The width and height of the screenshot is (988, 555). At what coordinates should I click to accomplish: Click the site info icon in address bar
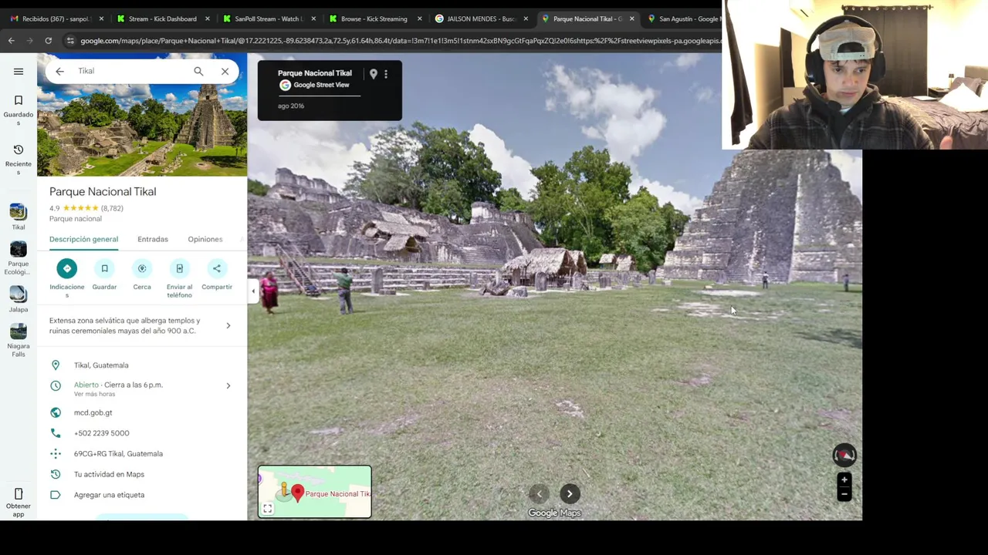pos(70,41)
